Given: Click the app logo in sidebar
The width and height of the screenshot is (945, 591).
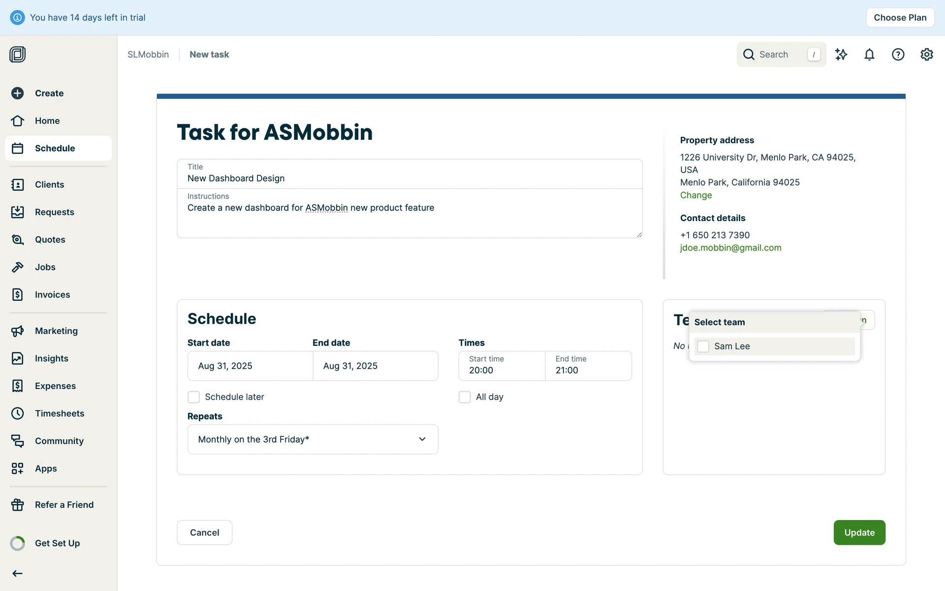Looking at the screenshot, I should point(18,55).
